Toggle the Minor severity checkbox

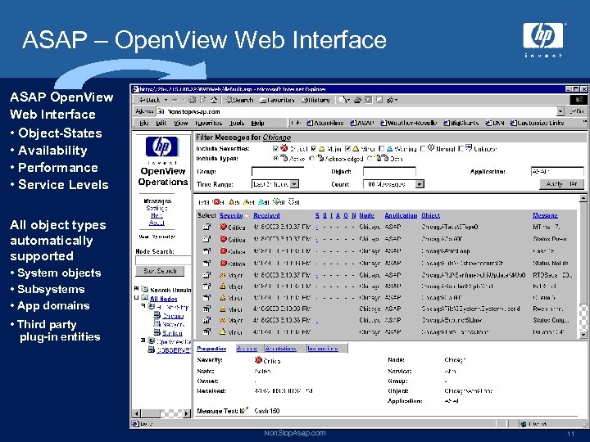(348, 149)
